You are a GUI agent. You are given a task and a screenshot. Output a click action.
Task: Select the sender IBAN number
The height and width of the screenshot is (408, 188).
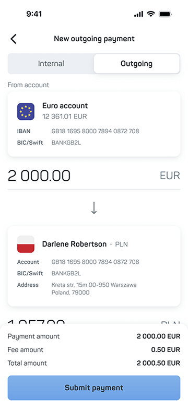point(95,131)
